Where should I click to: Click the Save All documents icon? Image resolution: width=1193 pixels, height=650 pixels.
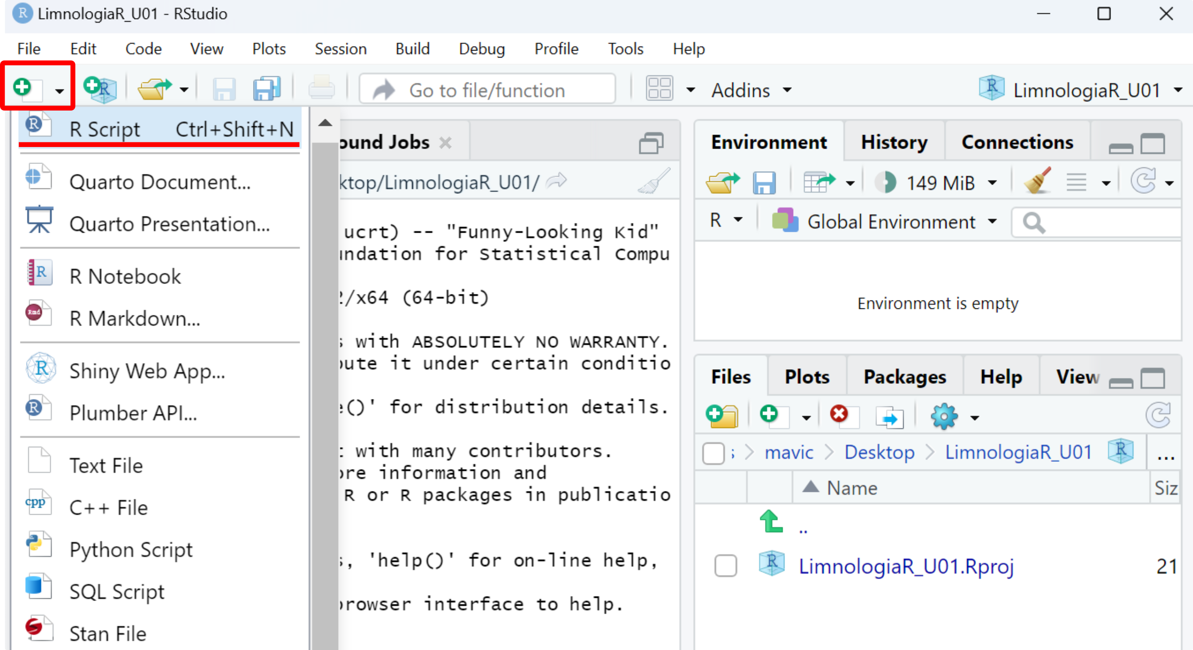267,89
